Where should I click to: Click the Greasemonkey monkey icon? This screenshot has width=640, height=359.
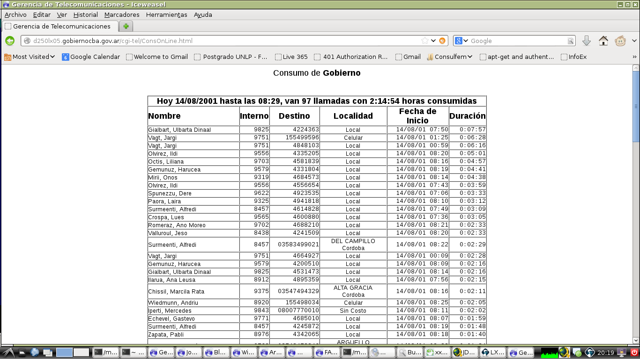point(621,41)
